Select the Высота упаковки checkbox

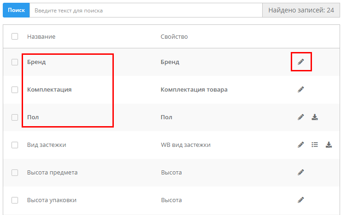15,200
